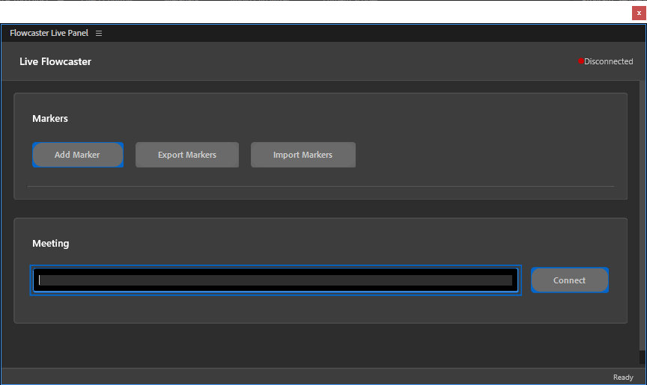The height and width of the screenshot is (385, 647).
Task: Click empty space below the Meeting input
Action: pos(300,310)
